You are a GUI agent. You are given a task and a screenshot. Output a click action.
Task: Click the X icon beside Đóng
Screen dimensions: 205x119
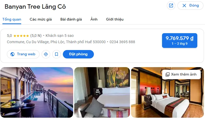click(x=184, y=6)
